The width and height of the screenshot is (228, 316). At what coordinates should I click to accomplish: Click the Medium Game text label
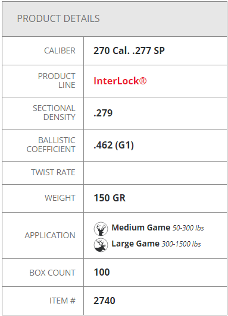(141, 227)
